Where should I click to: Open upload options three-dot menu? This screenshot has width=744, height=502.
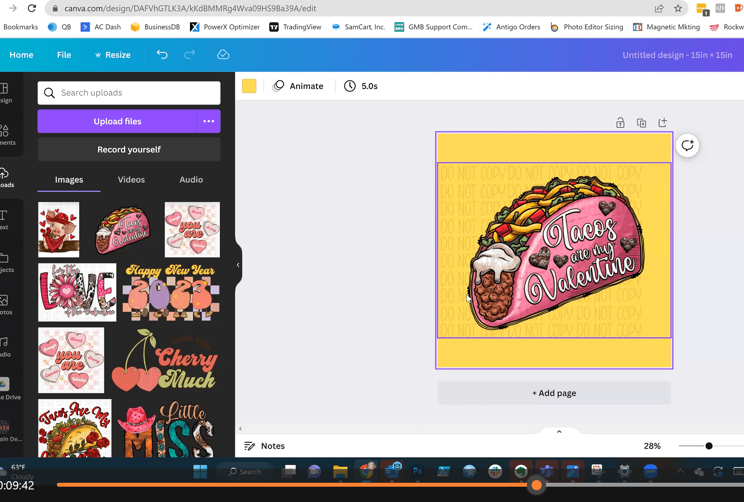click(208, 121)
